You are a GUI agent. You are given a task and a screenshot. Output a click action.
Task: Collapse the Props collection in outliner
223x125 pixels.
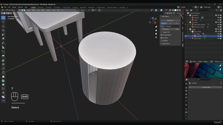point(188,29)
